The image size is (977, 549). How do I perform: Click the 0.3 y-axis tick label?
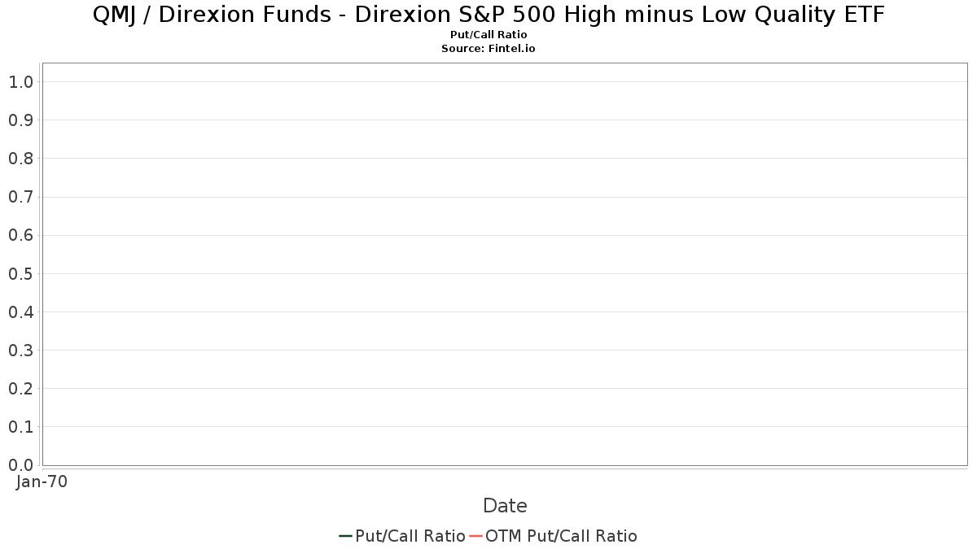pyautogui.click(x=20, y=351)
